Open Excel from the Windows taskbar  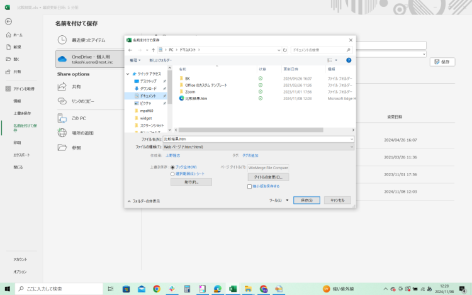pyautogui.click(x=232, y=289)
